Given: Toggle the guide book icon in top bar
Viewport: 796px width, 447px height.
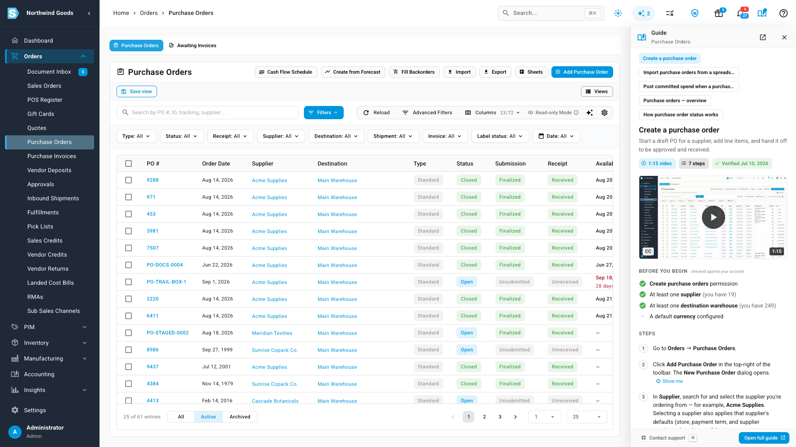Looking at the screenshot, I should click(762, 13).
